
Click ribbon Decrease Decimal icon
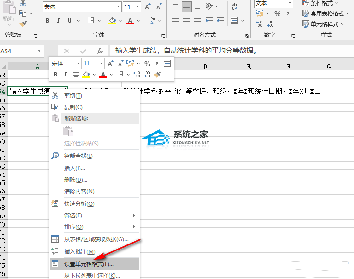[270, 23]
